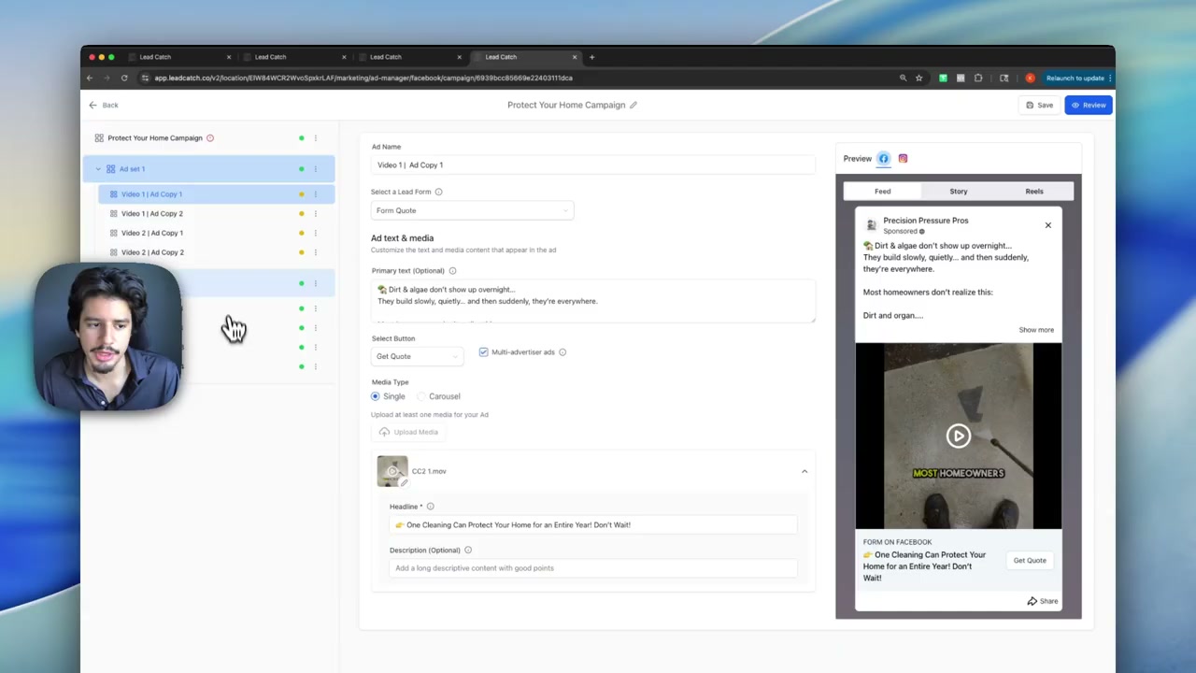Screen dimensions: 1196x673
Task: Switch preview to Story tab
Action: pos(959,192)
